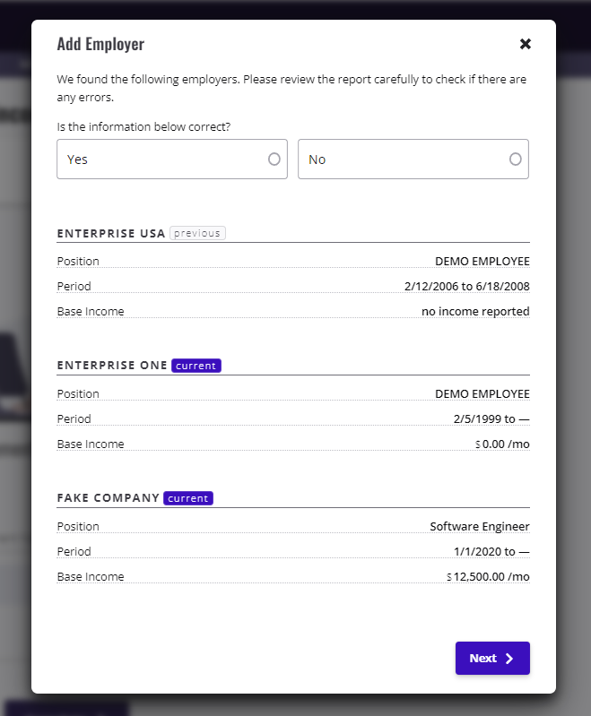This screenshot has width=591, height=716.
Task: Click the FAKE COMPANY heading
Action: 108,497
